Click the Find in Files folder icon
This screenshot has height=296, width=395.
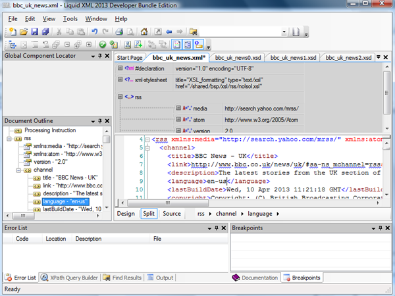pyautogui.click(x=193, y=32)
